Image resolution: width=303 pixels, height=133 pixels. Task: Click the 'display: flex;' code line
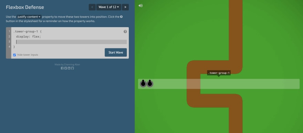29,37
